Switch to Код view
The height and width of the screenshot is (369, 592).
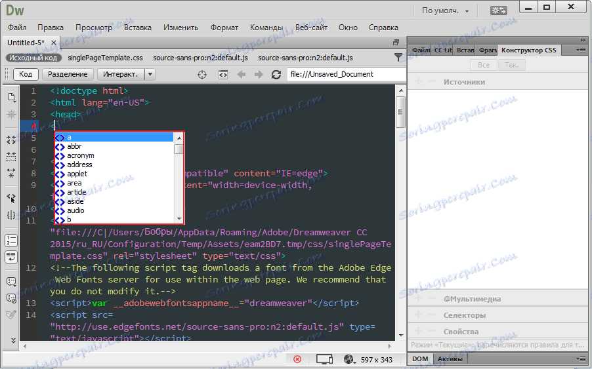click(26, 74)
